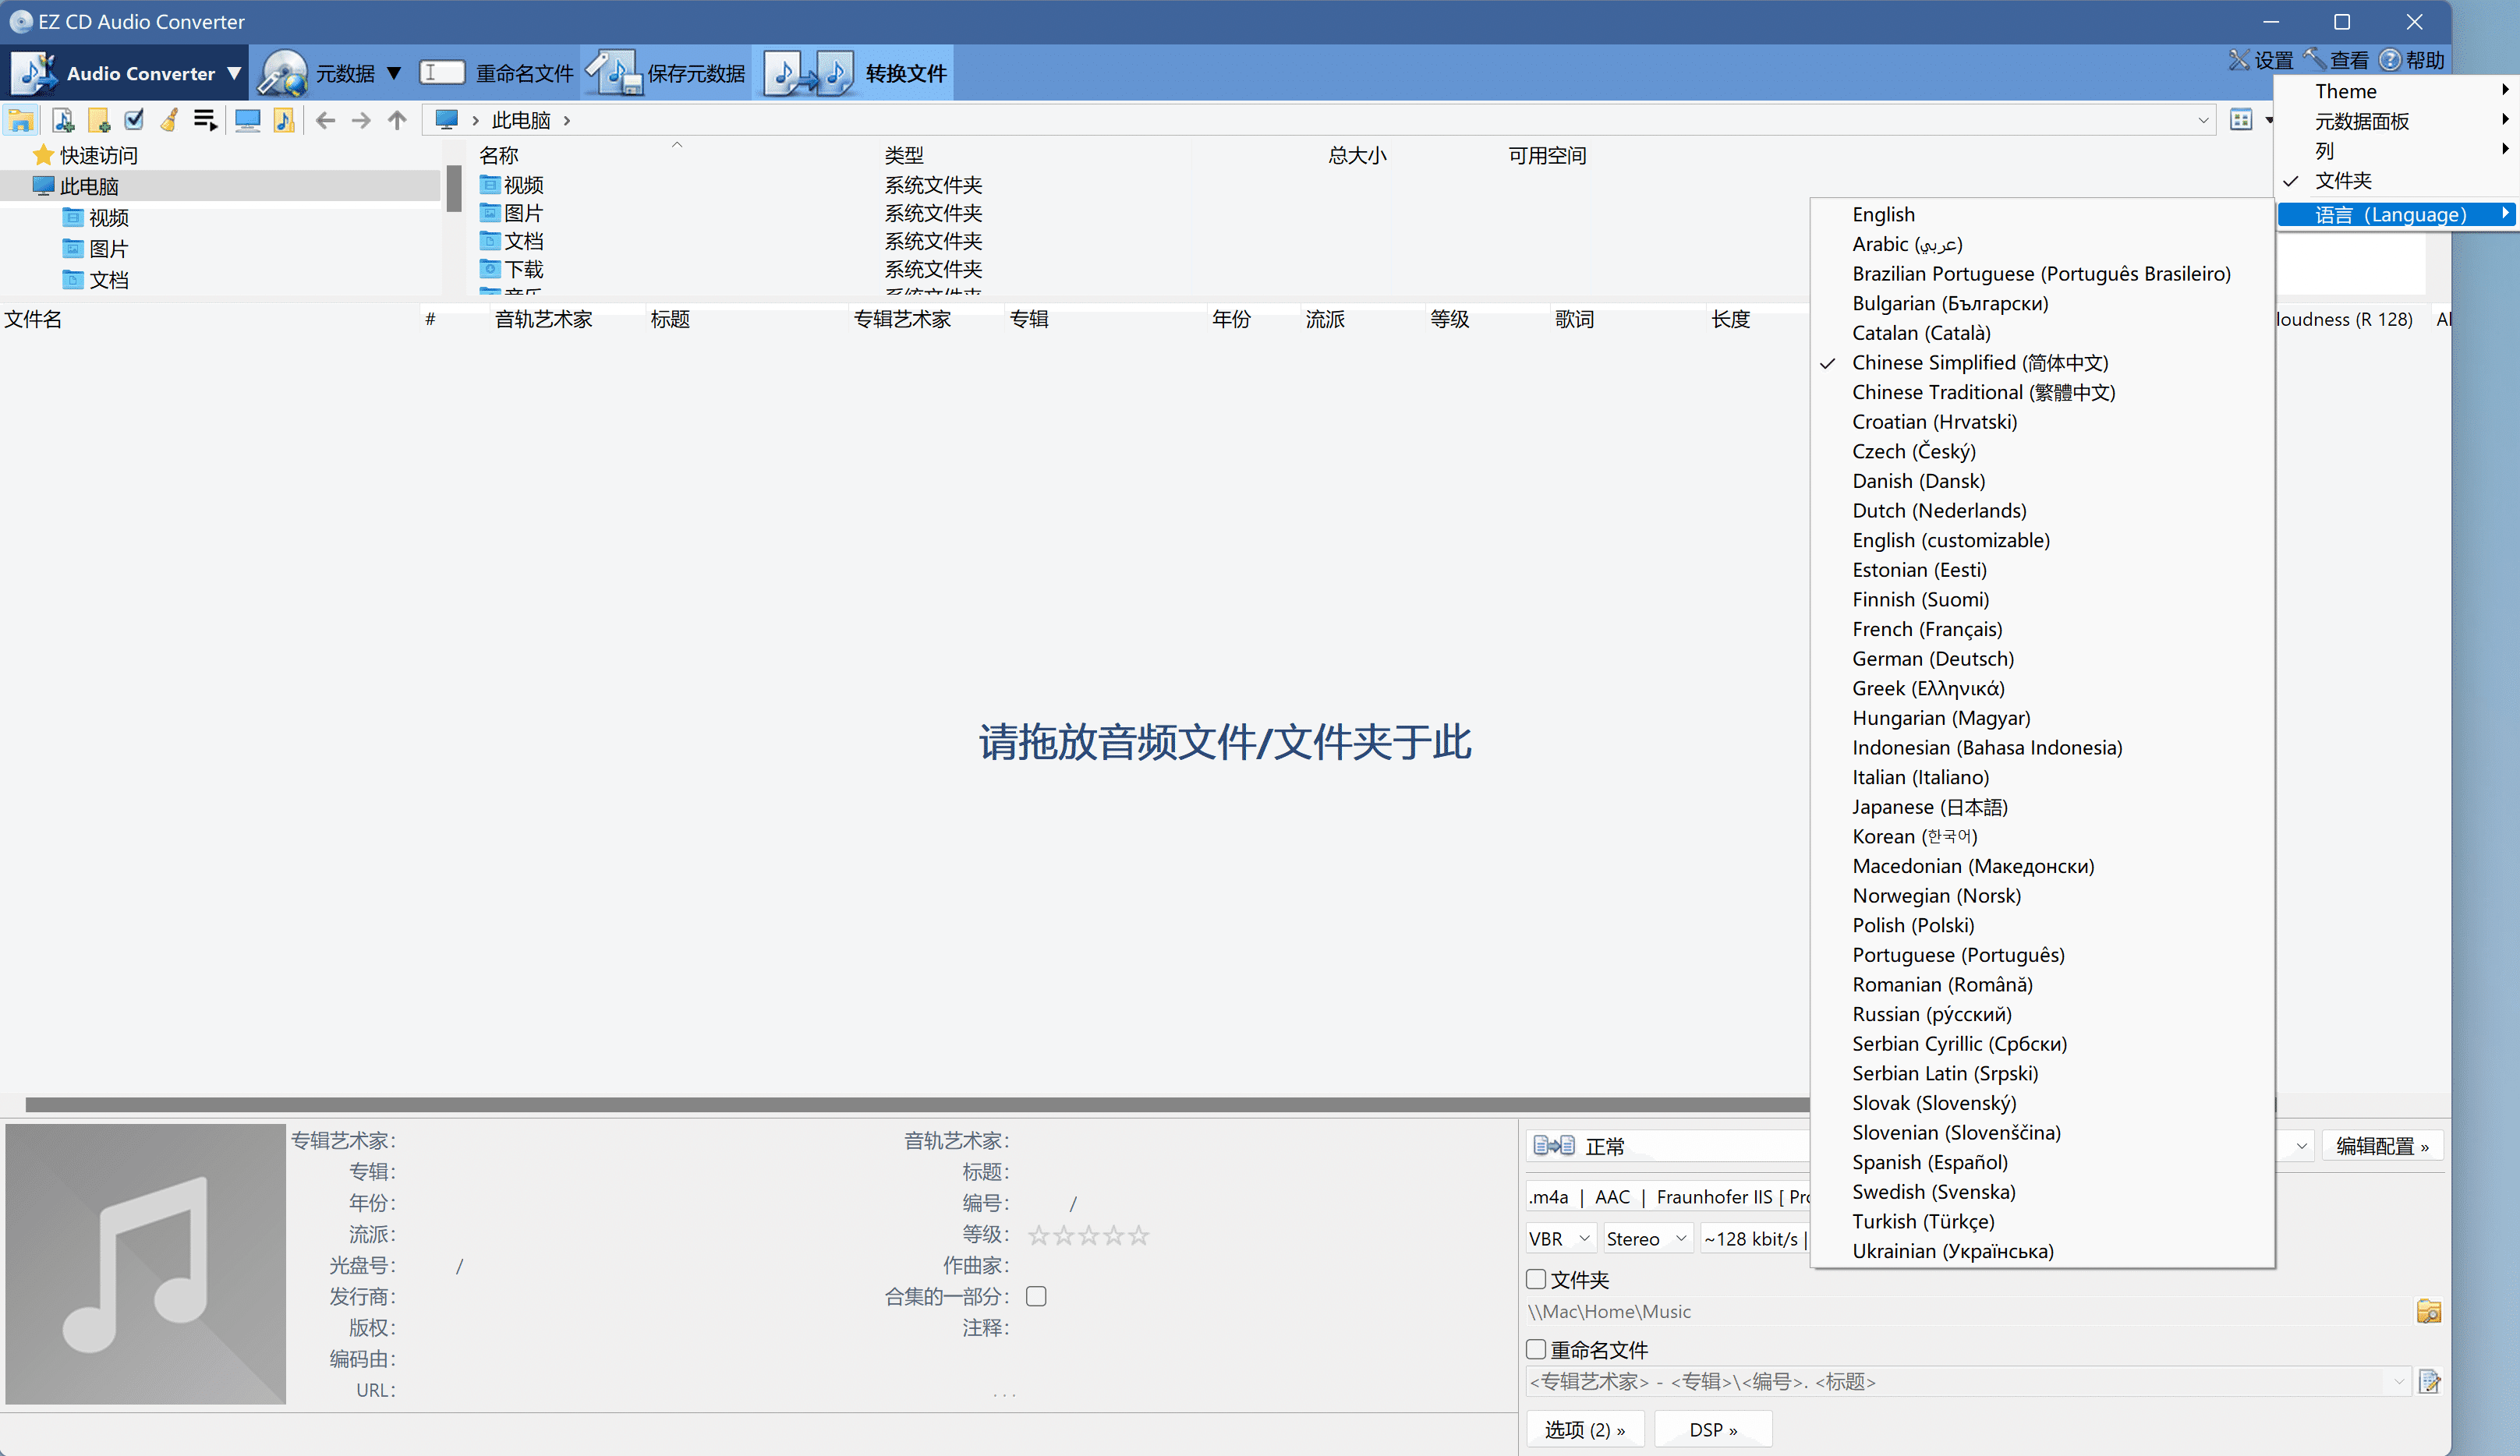
Task: Enable the 重命名文件 checkbox
Action: [x=1536, y=1349]
